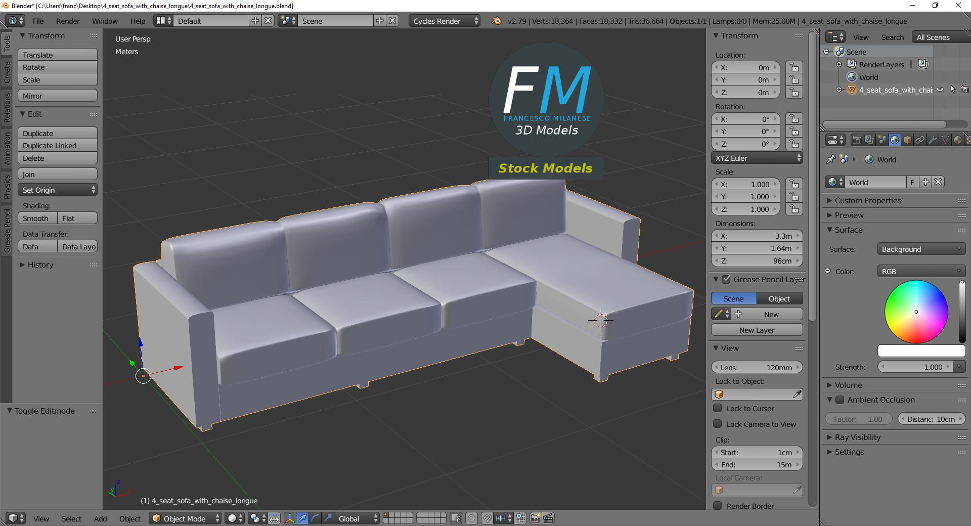Open the Render properties camera tab

point(857,140)
